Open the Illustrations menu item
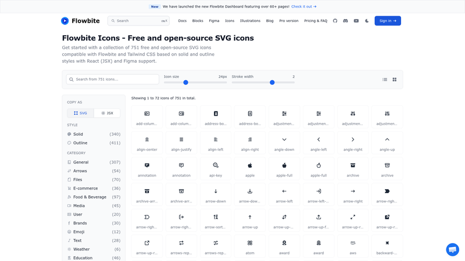The height and width of the screenshot is (261, 465). tap(250, 21)
